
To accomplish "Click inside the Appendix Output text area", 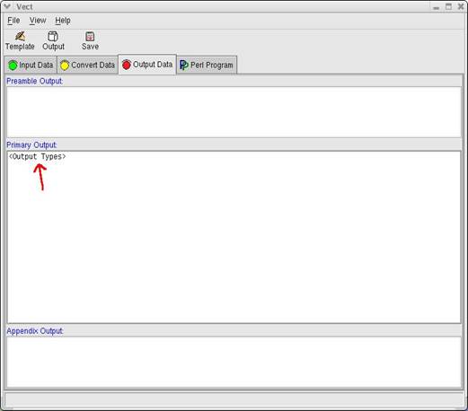I will tap(234, 362).
